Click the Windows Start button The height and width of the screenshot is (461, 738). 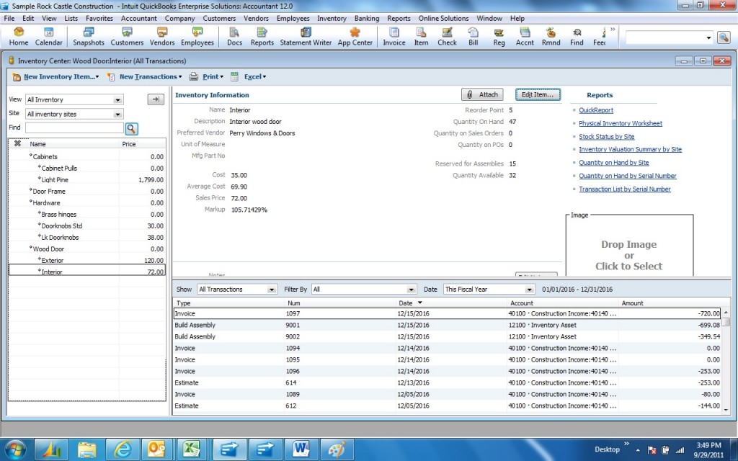pyautogui.click(x=15, y=449)
